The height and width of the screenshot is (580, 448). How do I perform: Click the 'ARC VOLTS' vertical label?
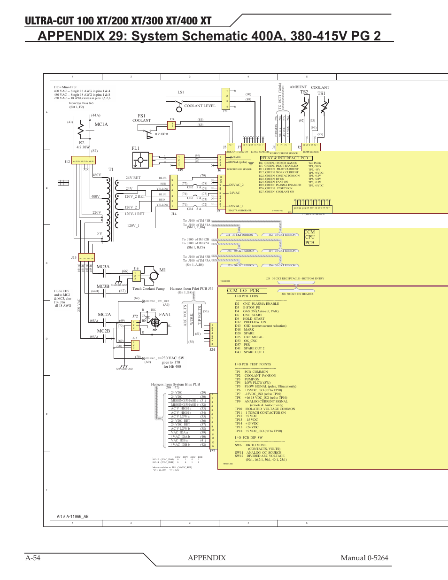[x=185, y=316]
